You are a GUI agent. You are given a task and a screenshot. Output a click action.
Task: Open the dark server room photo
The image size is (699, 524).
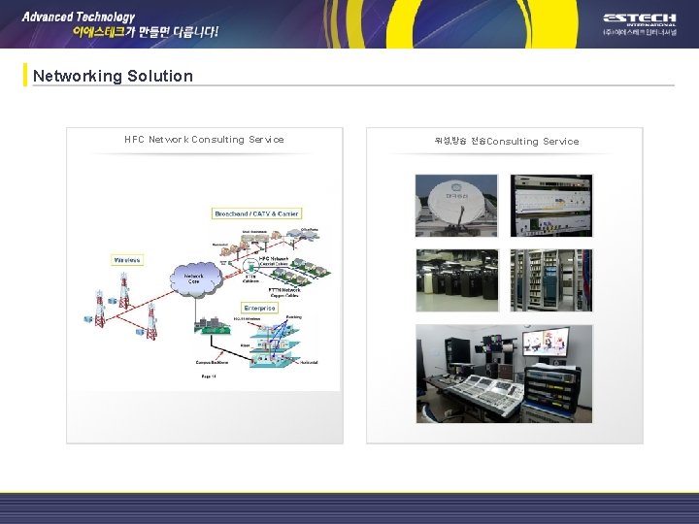click(457, 280)
